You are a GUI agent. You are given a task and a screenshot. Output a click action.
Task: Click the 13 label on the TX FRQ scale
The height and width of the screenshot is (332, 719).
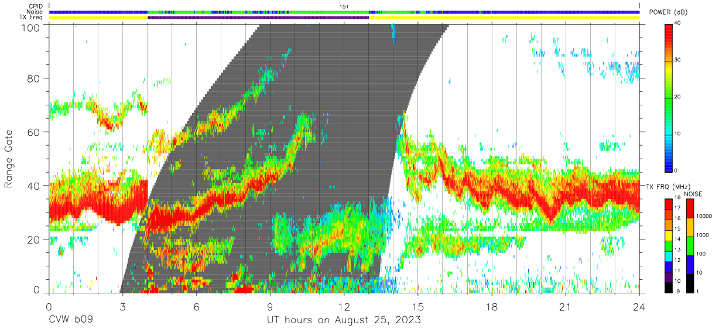pyautogui.click(x=677, y=250)
